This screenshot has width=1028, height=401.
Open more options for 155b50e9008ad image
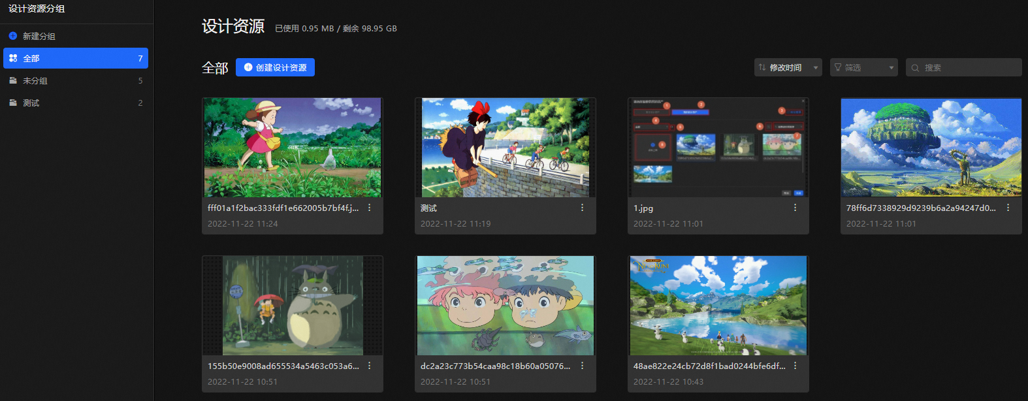[x=370, y=366]
